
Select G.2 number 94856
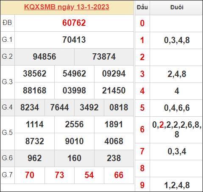click(x=44, y=57)
